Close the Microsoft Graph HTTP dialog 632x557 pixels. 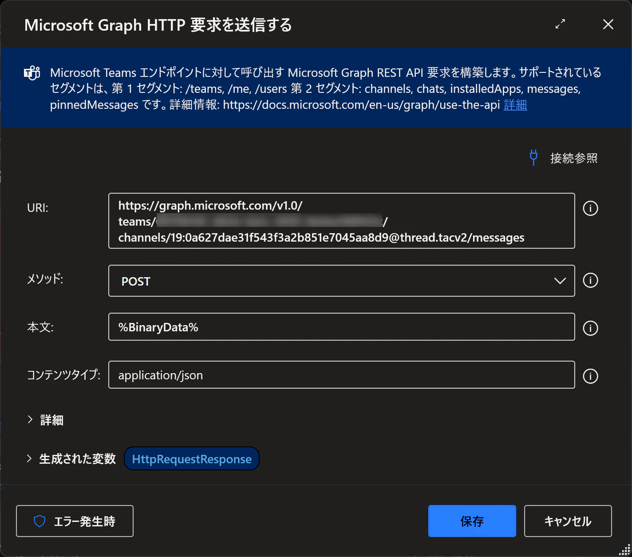coord(608,24)
